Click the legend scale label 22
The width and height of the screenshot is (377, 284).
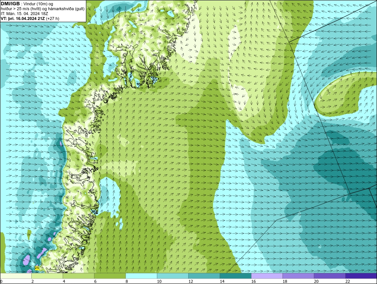pos(348,281)
